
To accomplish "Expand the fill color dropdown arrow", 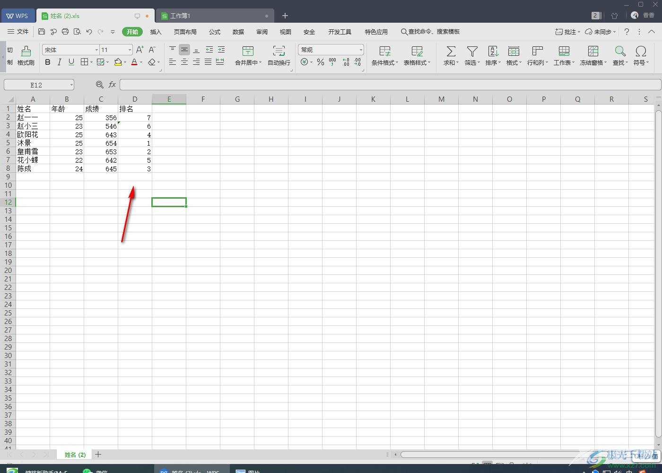I will pos(125,62).
